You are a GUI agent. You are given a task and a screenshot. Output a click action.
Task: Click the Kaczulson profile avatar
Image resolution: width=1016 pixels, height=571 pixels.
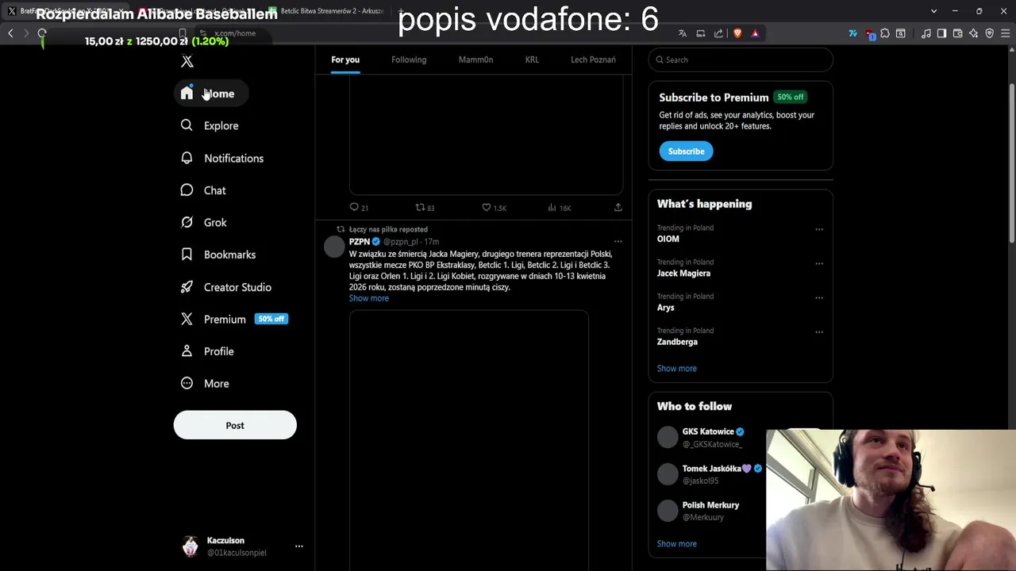[x=190, y=546]
